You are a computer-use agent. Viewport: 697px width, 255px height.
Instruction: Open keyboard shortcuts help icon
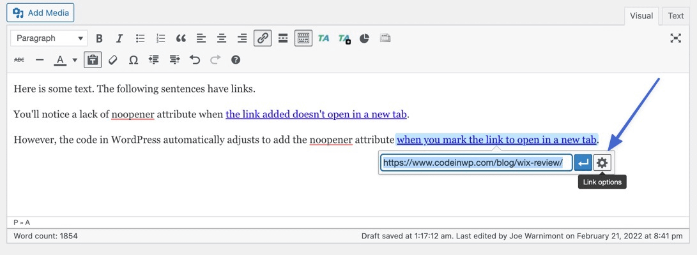click(236, 59)
